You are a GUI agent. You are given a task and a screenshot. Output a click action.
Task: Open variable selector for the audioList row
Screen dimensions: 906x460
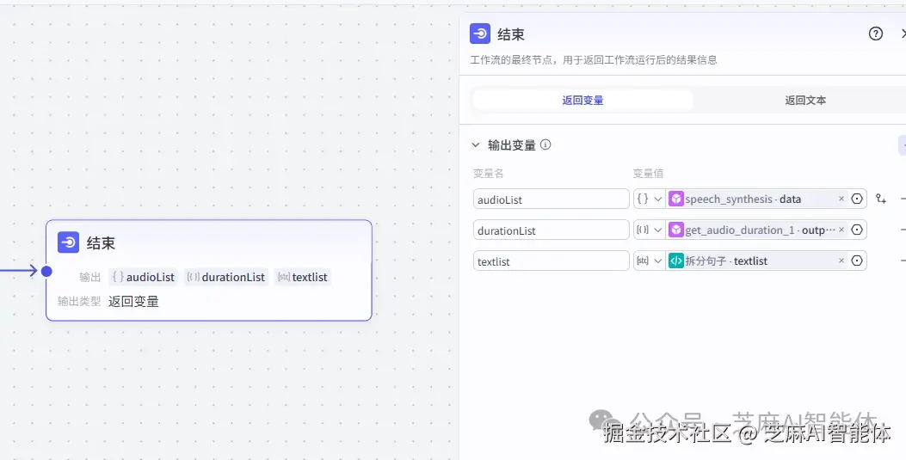click(857, 199)
